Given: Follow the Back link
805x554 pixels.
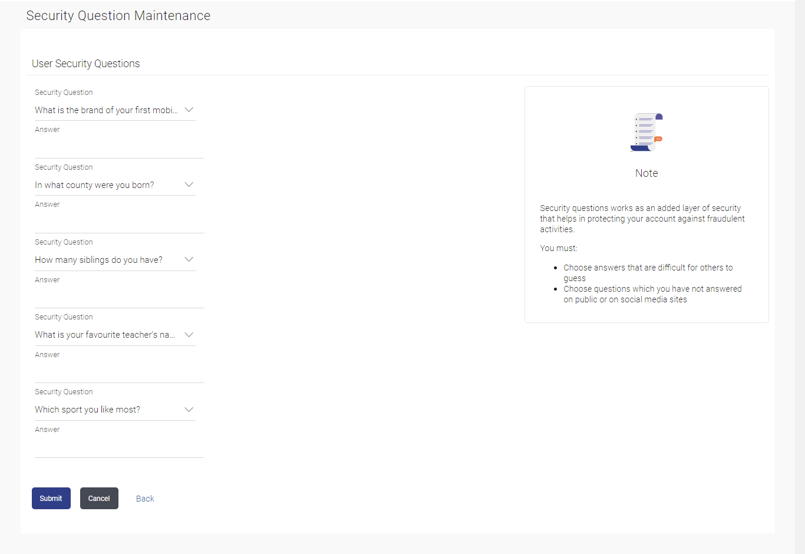Looking at the screenshot, I should (x=145, y=499).
